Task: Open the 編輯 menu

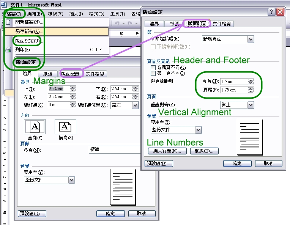Action: tap(35, 14)
